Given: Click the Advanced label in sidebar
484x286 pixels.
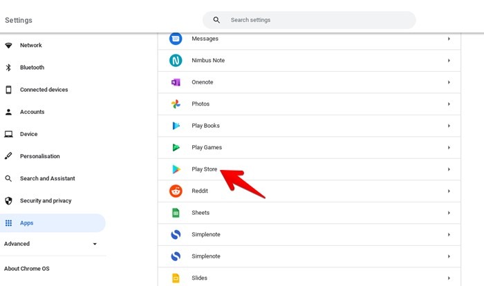Looking at the screenshot, I should (x=17, y=244).
